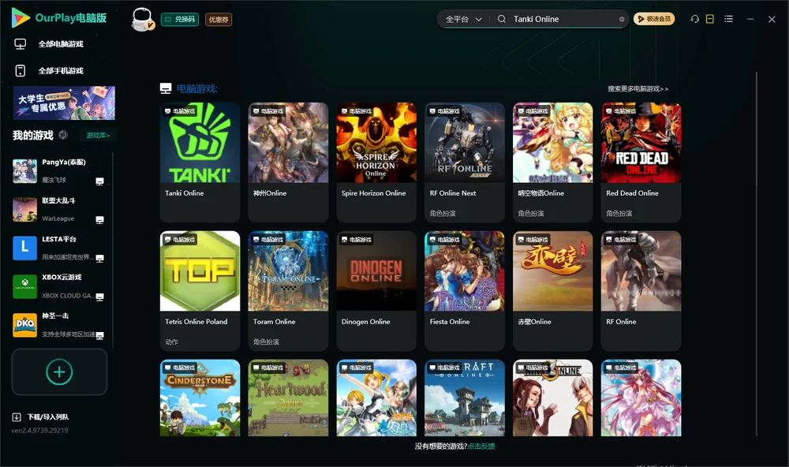Open customer service headset icon
The image size is (789, 467).
695,19
